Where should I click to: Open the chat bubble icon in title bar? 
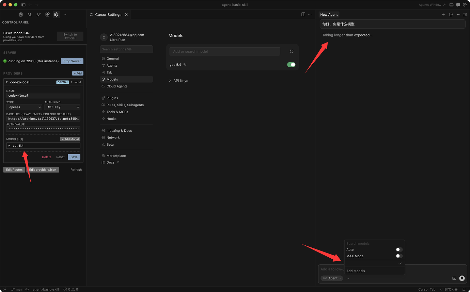[458, 5]
